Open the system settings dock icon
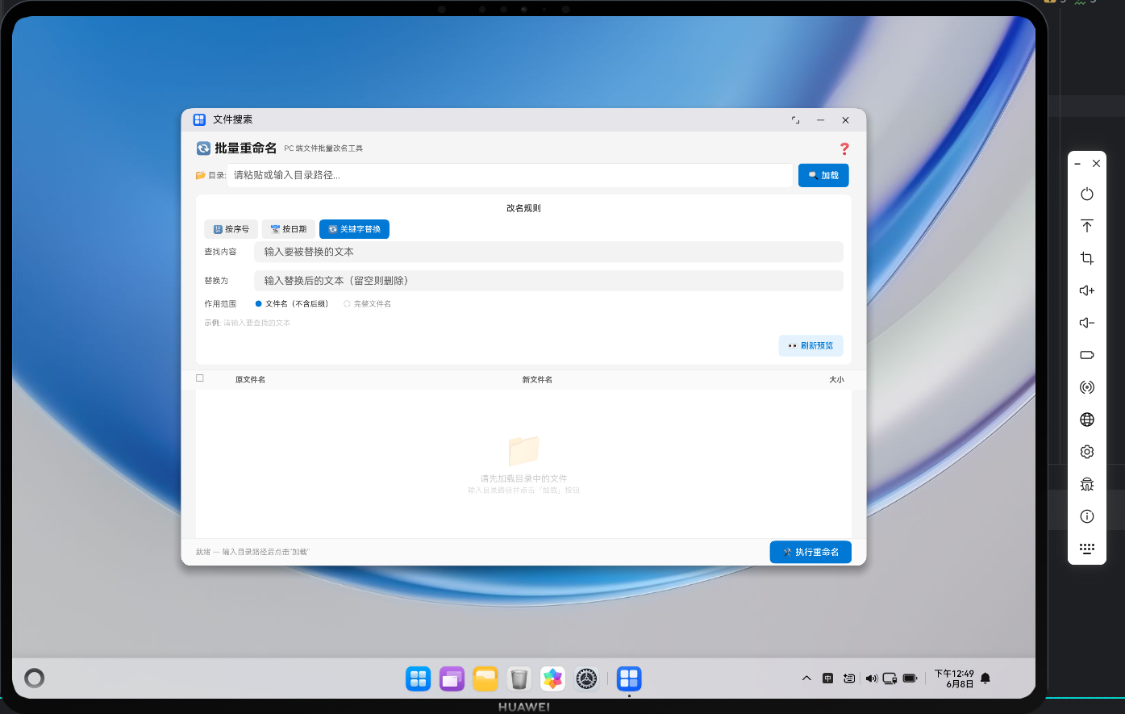The width and height of the screenshot is (1125, 714). (x=586, y=679)
